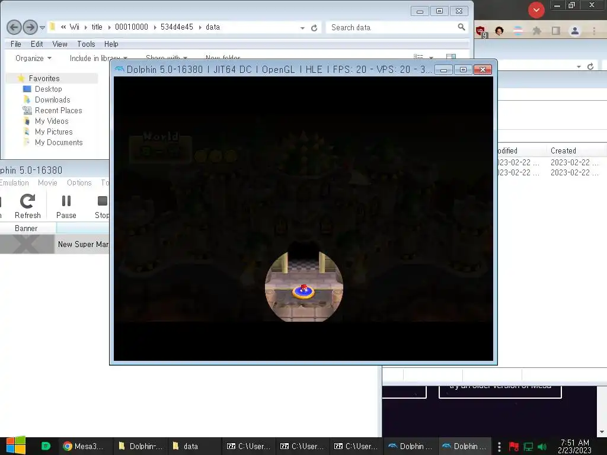Select the 534d4e45 breadcrumb segment

click(x=177, y=27)
